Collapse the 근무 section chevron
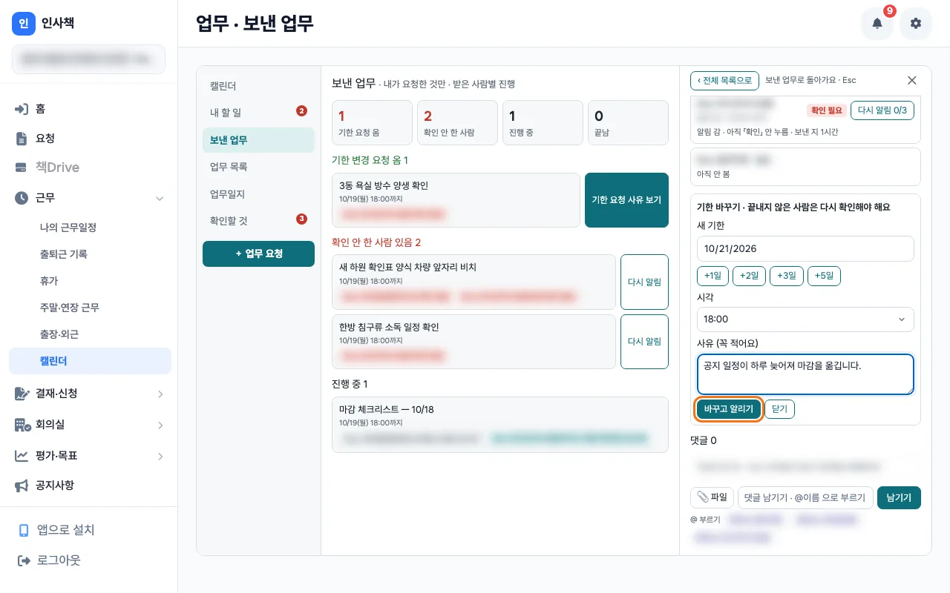The width and height of the screenshot is (950, 593). pyautogui.click(x=160, y=198)
